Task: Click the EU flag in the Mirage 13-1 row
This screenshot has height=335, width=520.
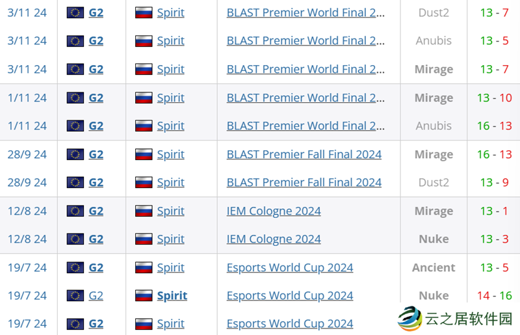Action: coord(75,211)
